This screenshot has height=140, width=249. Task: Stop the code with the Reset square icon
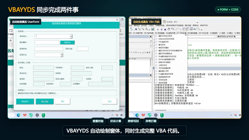(x=165, y=30)
